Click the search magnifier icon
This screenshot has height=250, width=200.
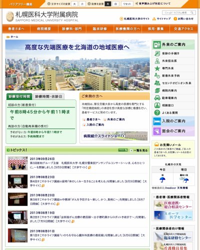192,12
